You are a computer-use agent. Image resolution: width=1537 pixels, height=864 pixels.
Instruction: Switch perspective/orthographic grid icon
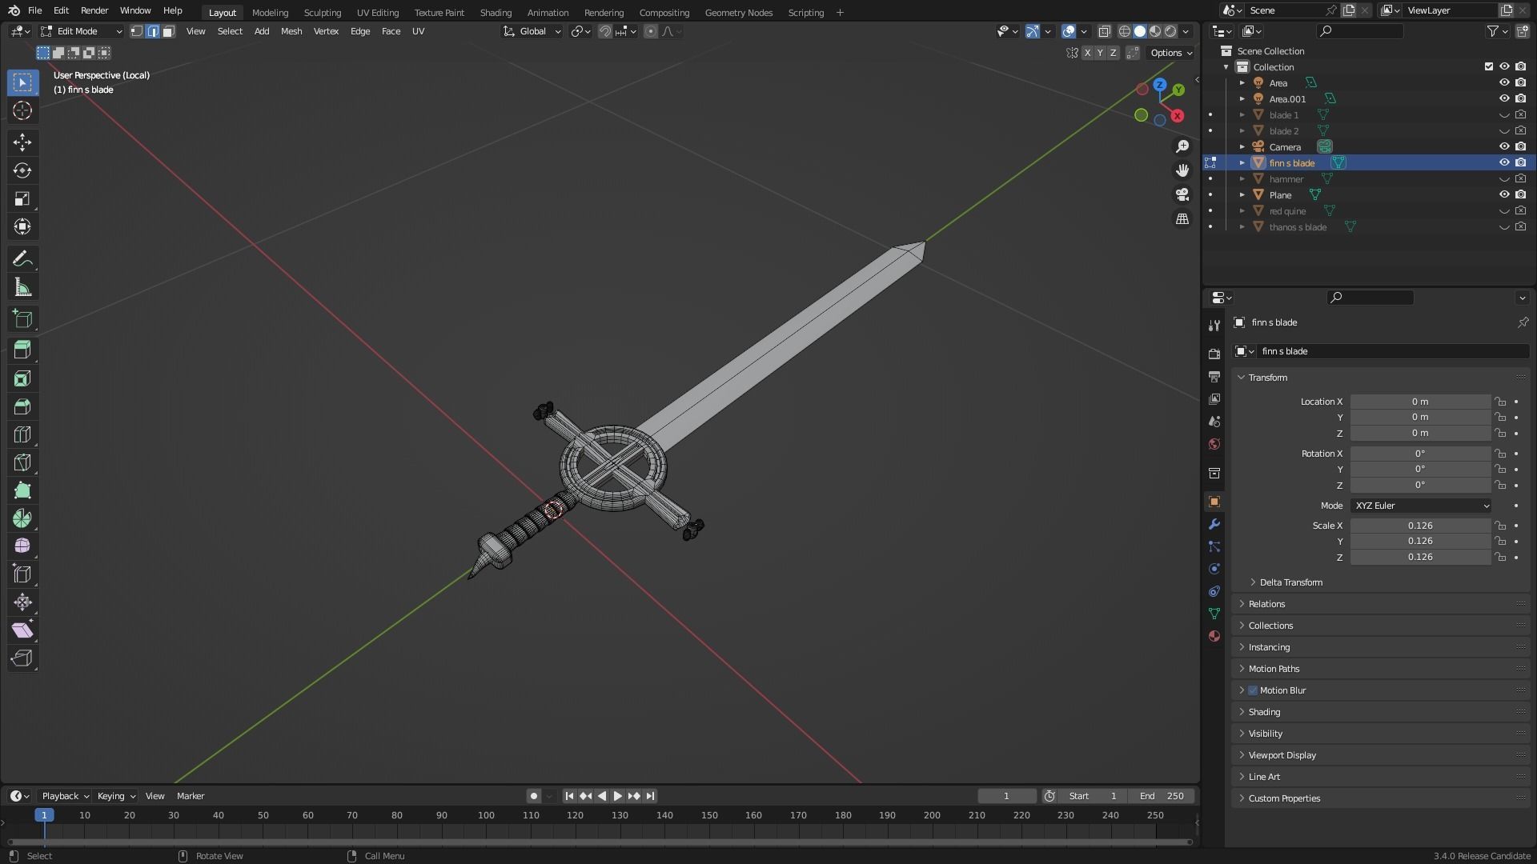(x=1182, y=218)
